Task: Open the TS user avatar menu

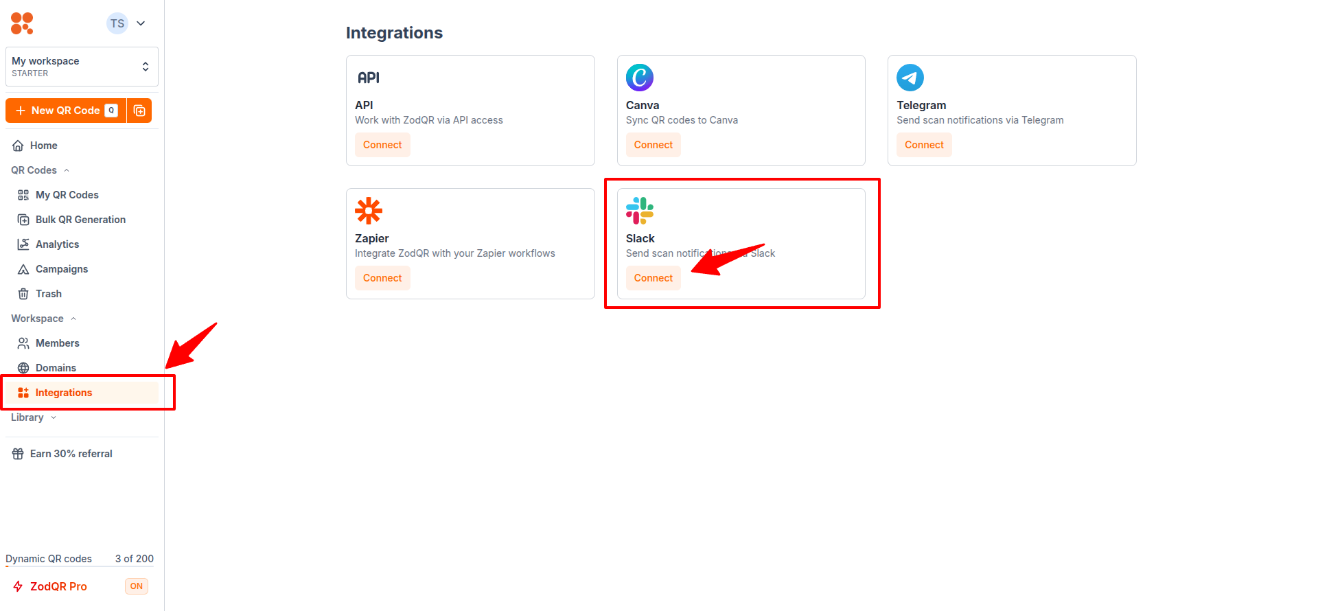Action: coord(117,23)
